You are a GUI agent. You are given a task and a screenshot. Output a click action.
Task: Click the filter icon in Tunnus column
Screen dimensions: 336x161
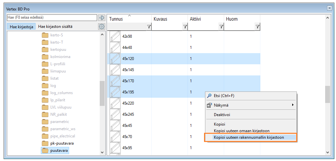tap(149, 27)
